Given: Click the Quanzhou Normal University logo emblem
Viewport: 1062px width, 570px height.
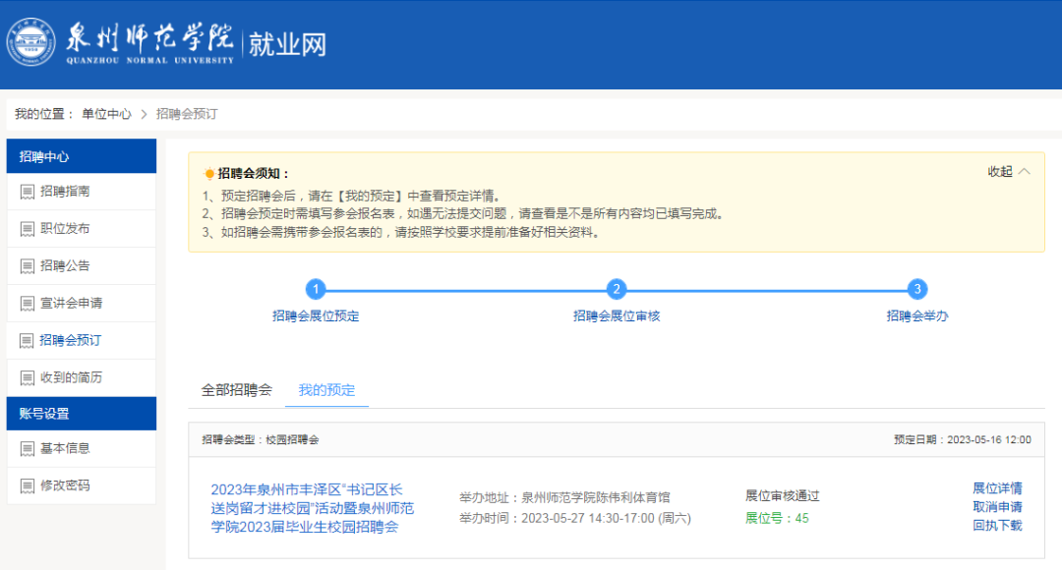Looking at the screenshot, I should [x=30, y=44].
